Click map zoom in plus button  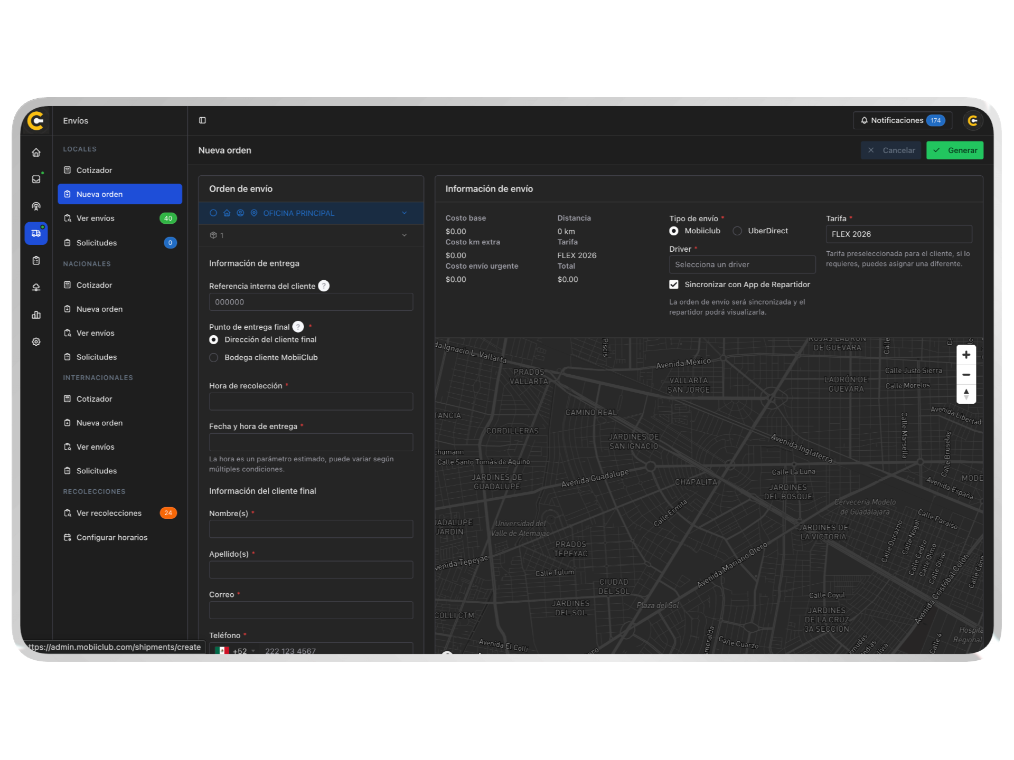(966, 355)
